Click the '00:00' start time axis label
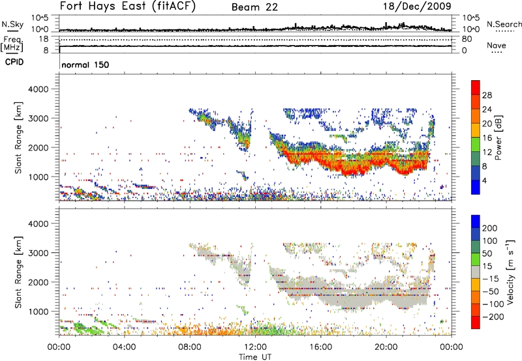 59,347
